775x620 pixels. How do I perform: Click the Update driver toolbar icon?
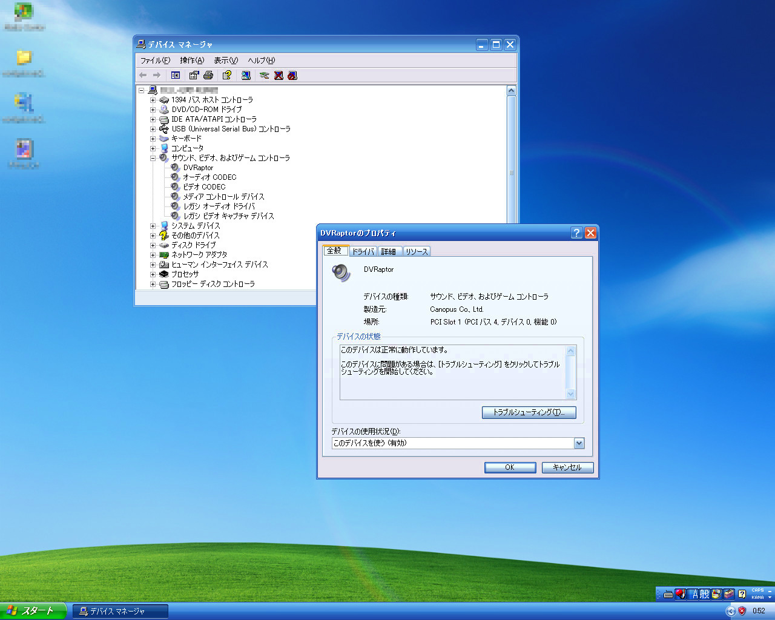coord(264,75)
